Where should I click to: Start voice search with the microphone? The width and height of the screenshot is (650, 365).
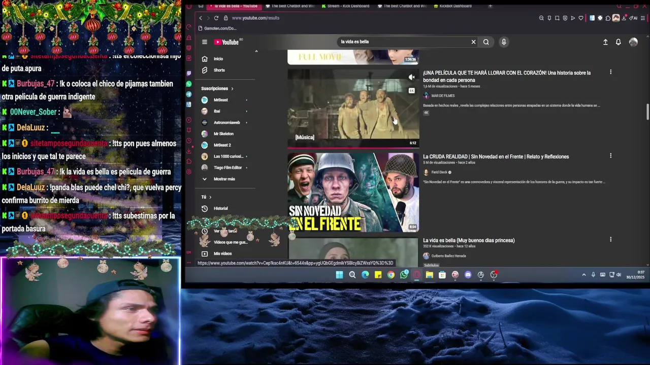click(504, 42)
